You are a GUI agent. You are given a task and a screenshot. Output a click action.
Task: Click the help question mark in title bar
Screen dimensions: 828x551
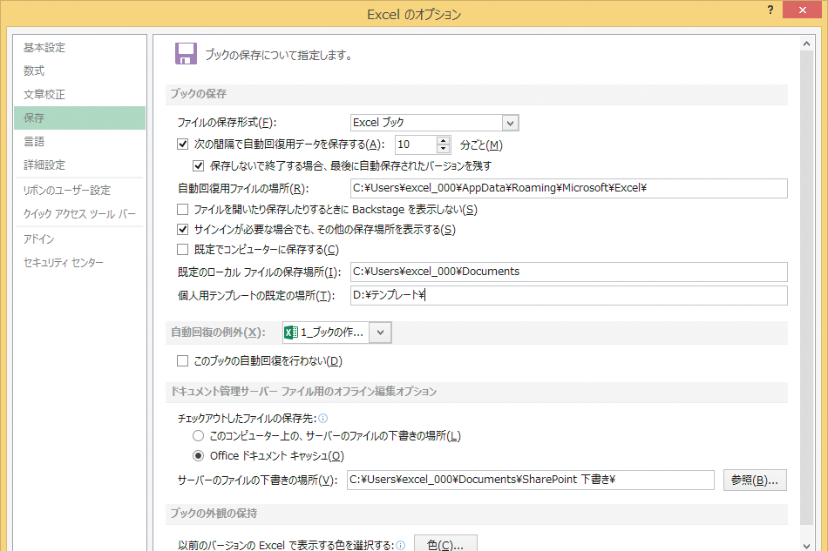[770, 10]
